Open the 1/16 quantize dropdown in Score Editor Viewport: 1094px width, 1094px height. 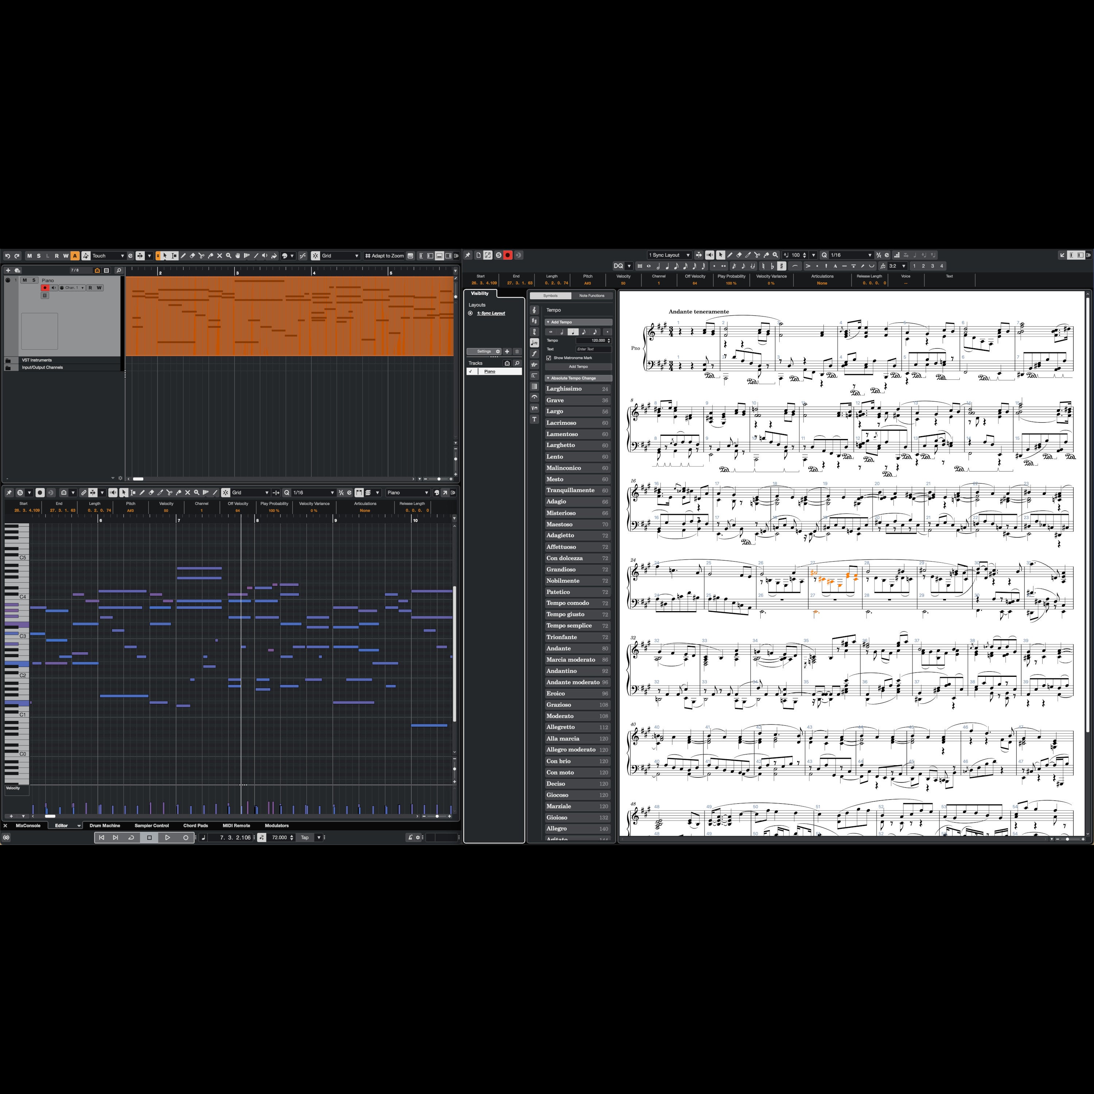pos(851,255)
